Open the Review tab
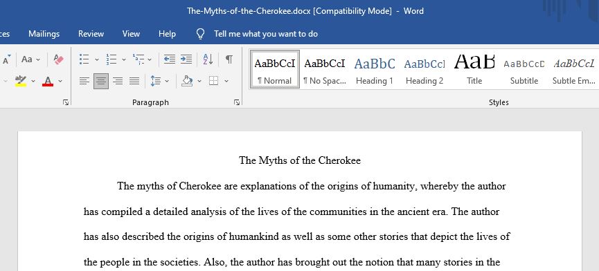 pos(91,34)
